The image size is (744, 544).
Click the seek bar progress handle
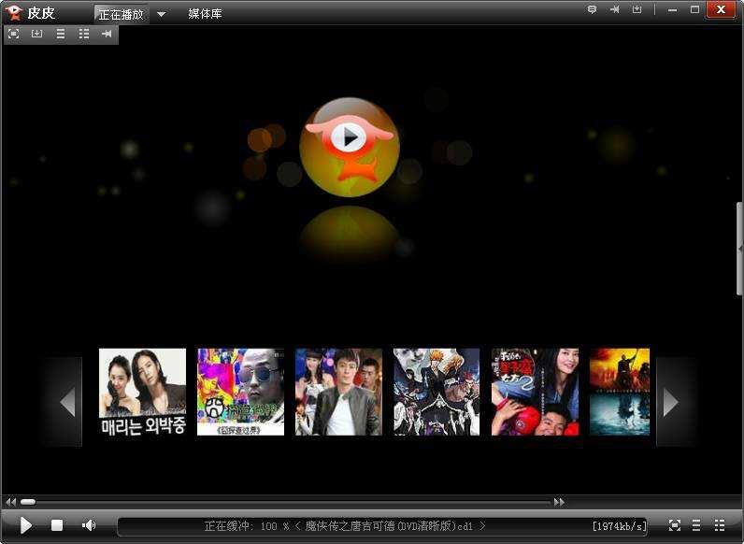coord(28,502)
